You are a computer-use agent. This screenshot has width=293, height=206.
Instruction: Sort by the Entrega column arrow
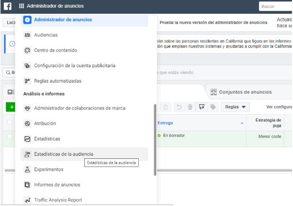242,123
